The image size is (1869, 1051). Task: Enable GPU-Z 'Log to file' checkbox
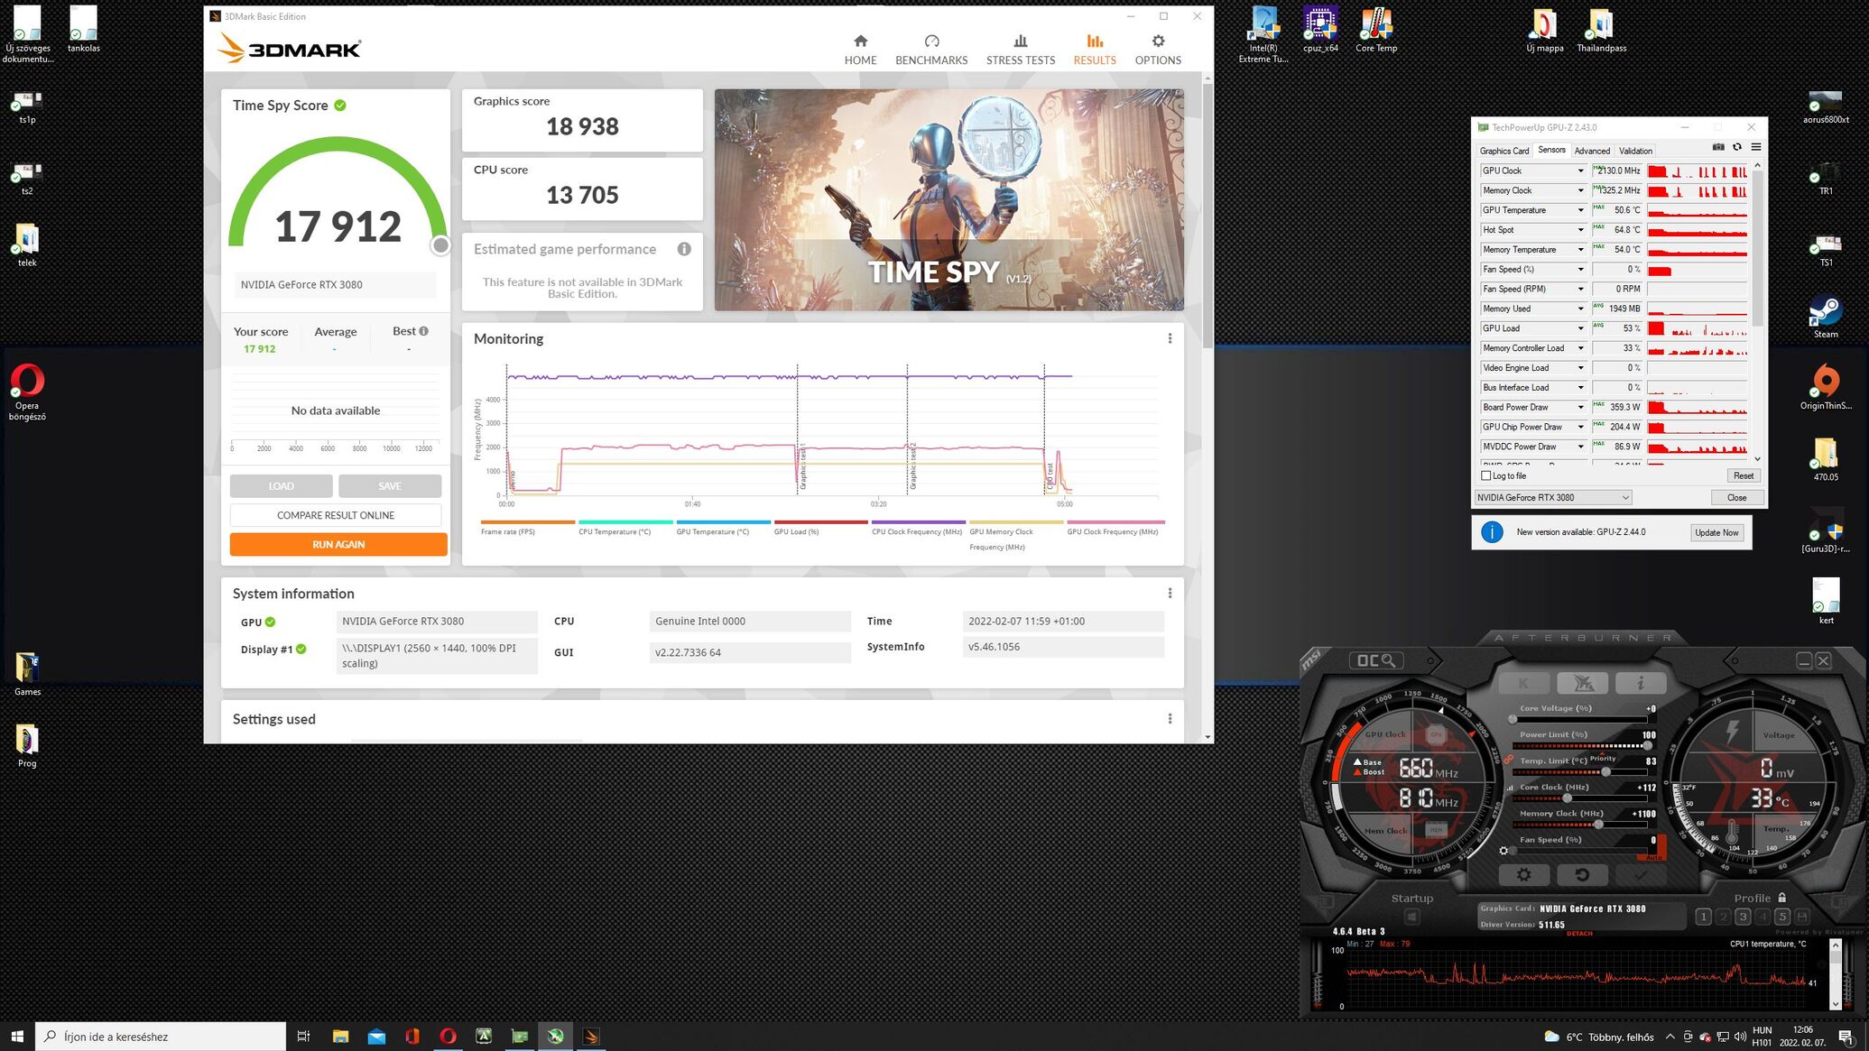click(1486, 475)
